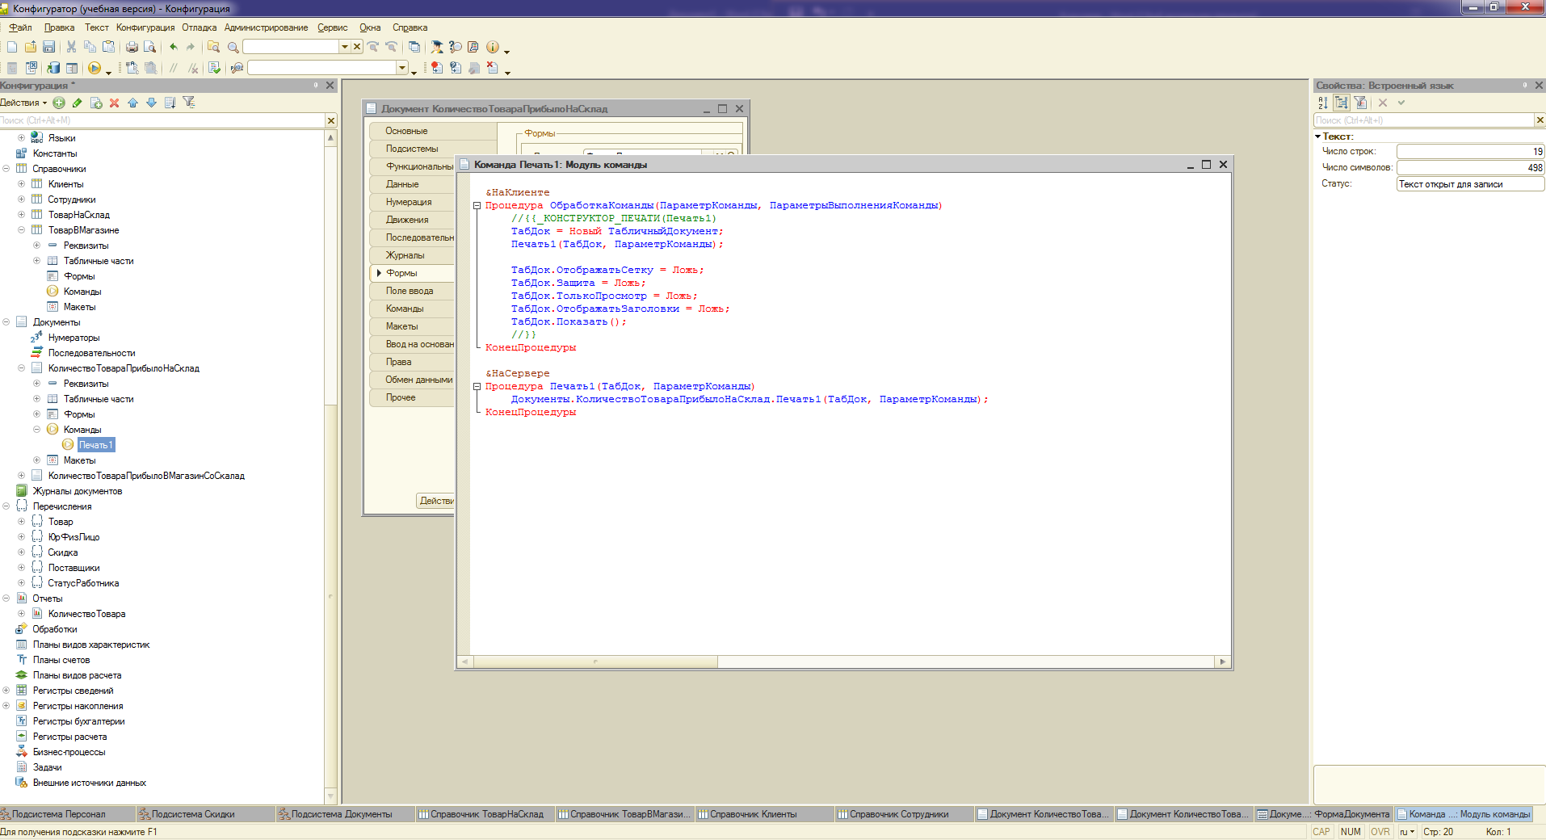Open the toolbar search dropdown arrow
This screenshot has height=840, width=1546.
point(345,47)
